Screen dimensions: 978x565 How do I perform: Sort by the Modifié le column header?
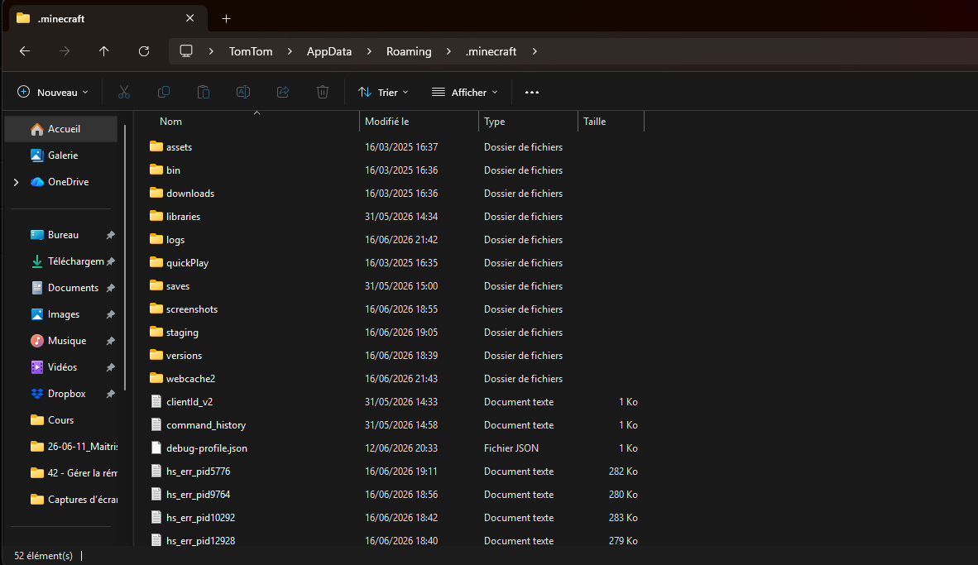click(419, 122)
